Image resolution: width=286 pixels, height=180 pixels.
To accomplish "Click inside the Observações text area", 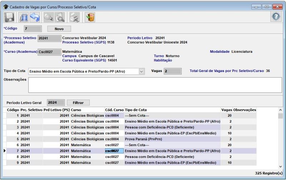I will tap(154, 85).
